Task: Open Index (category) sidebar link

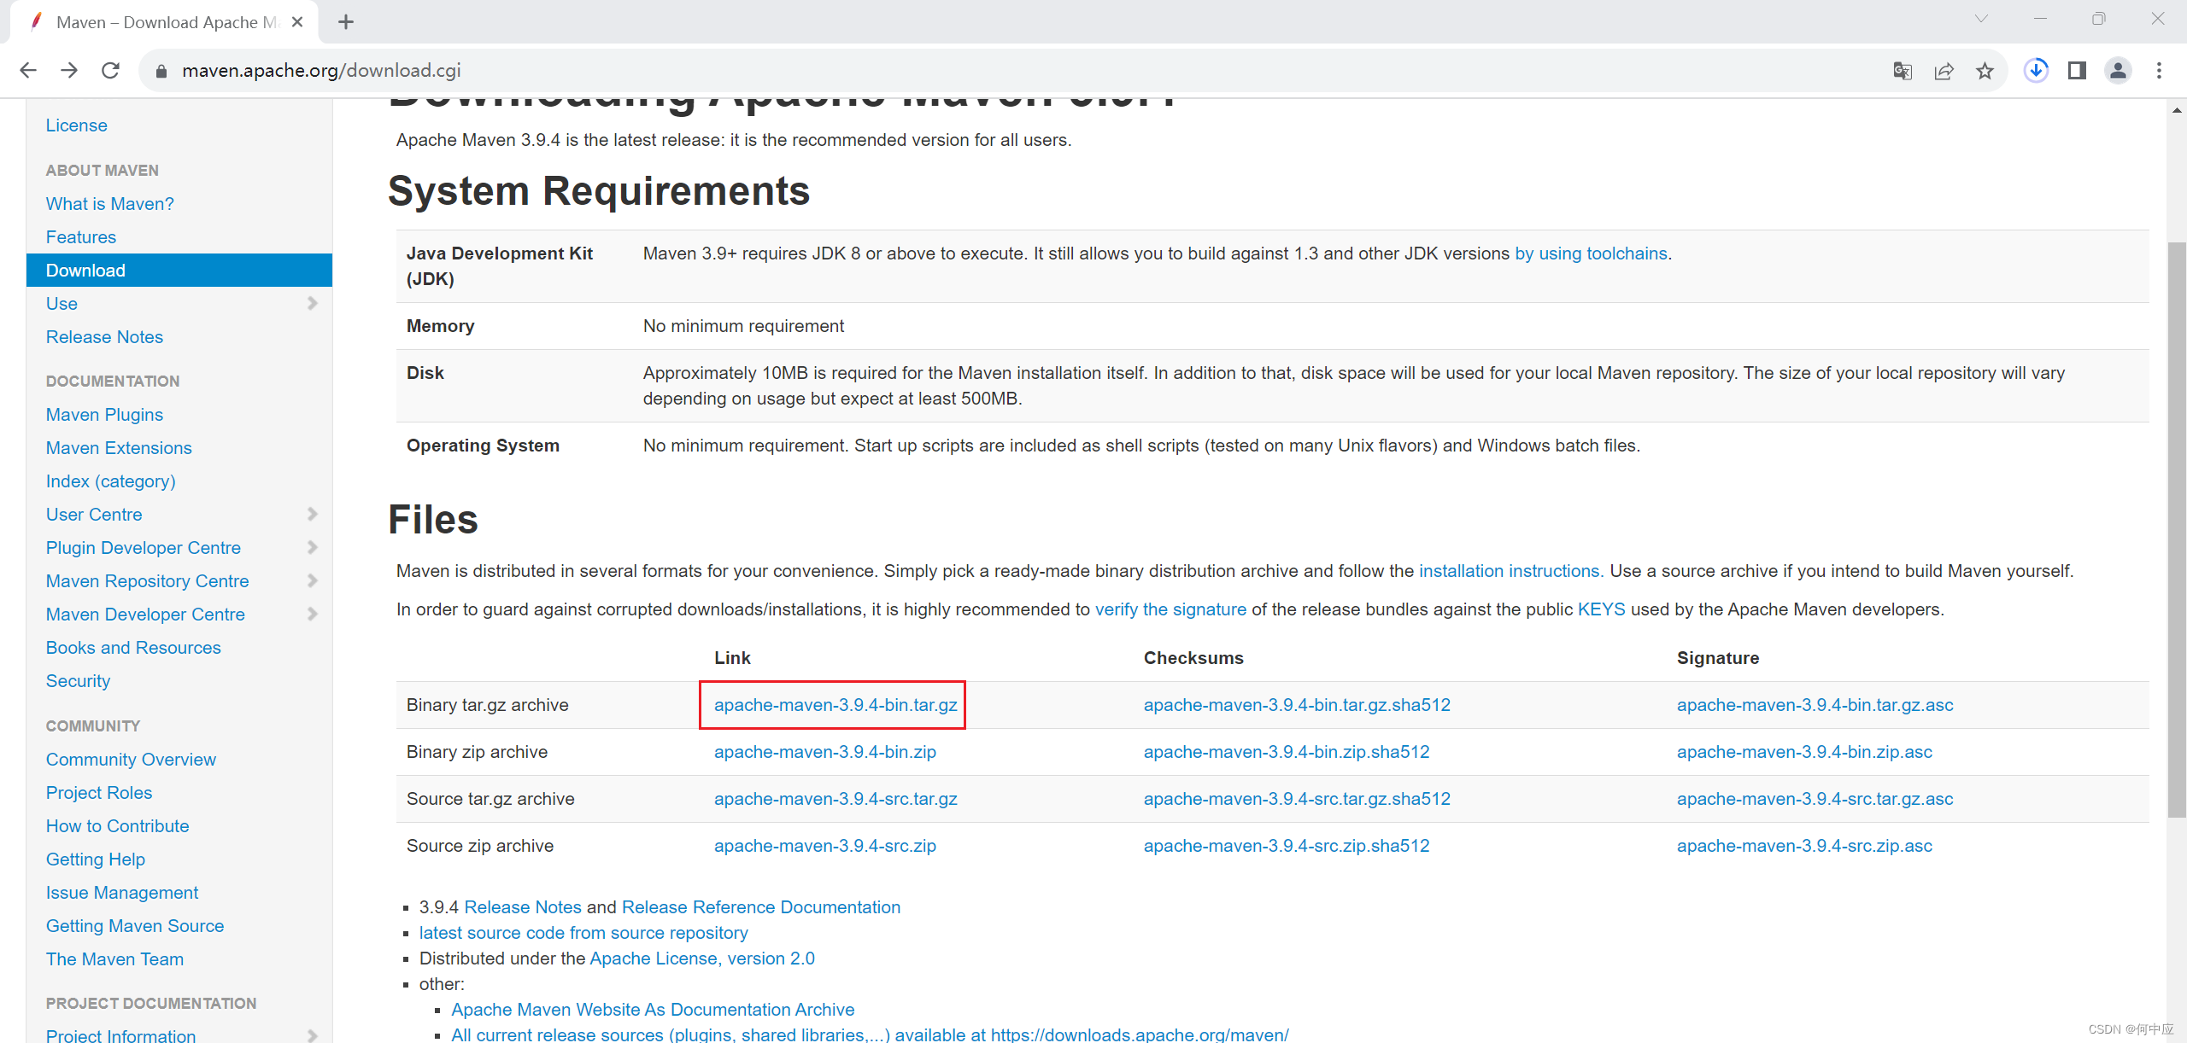Action: point(111,481)
